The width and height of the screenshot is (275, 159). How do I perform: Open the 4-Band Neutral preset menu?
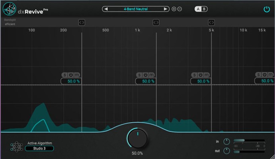(x=136, y=9)
